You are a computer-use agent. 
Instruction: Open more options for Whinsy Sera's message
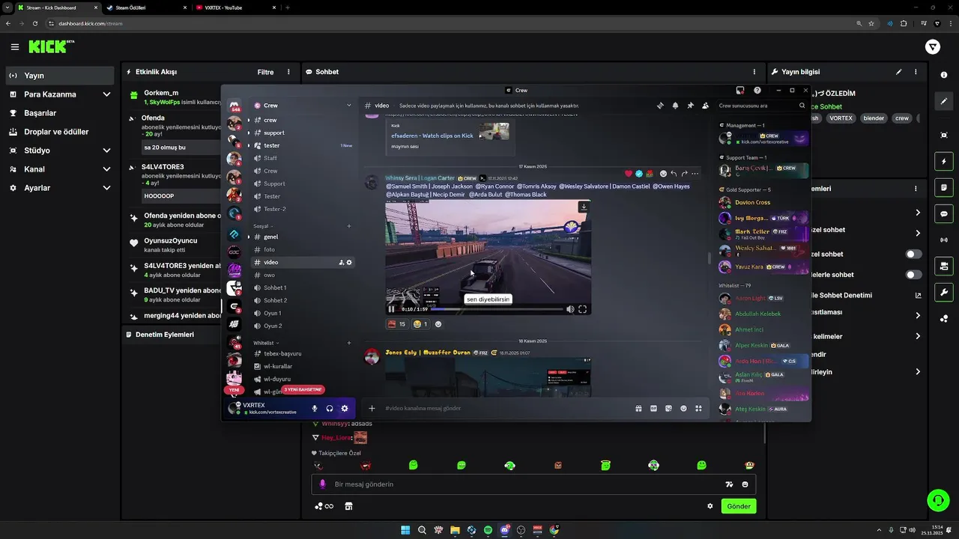[x=695, y=174]
